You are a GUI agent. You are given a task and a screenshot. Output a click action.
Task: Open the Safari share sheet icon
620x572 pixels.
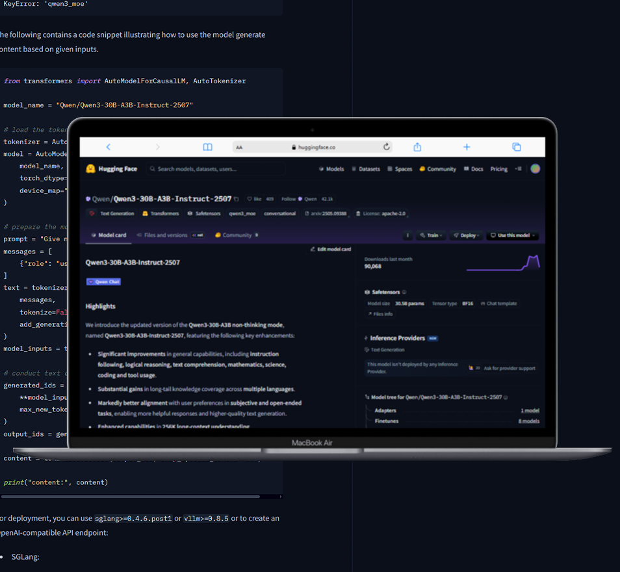pyautogui.click(x=417, y=147)
